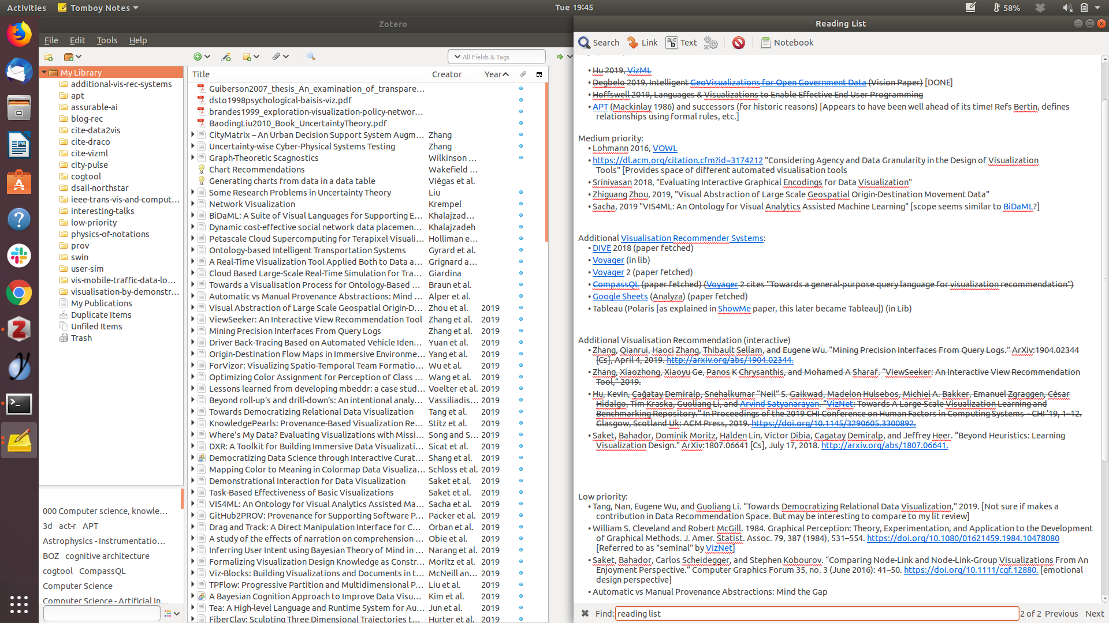Click the red Delete note icon
Image resolution: width=1109 pixels, height=623 pixels.
(738, 43)
